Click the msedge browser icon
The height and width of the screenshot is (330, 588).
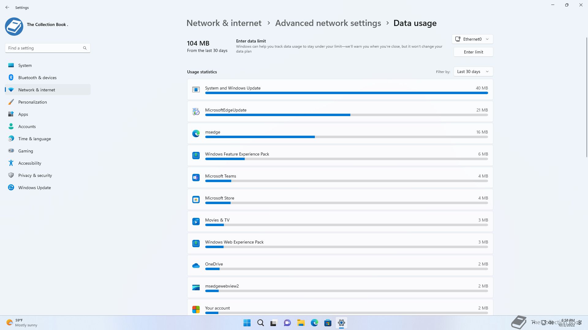click(196, 134)
